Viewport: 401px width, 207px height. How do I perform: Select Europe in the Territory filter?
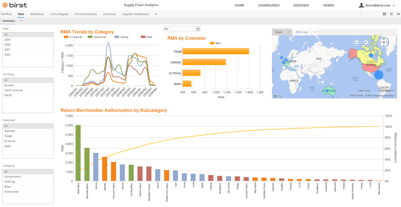coord(28,85)
